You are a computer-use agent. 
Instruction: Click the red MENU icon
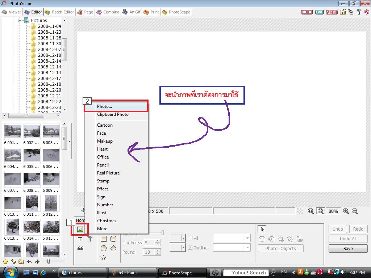pos(307,12)
